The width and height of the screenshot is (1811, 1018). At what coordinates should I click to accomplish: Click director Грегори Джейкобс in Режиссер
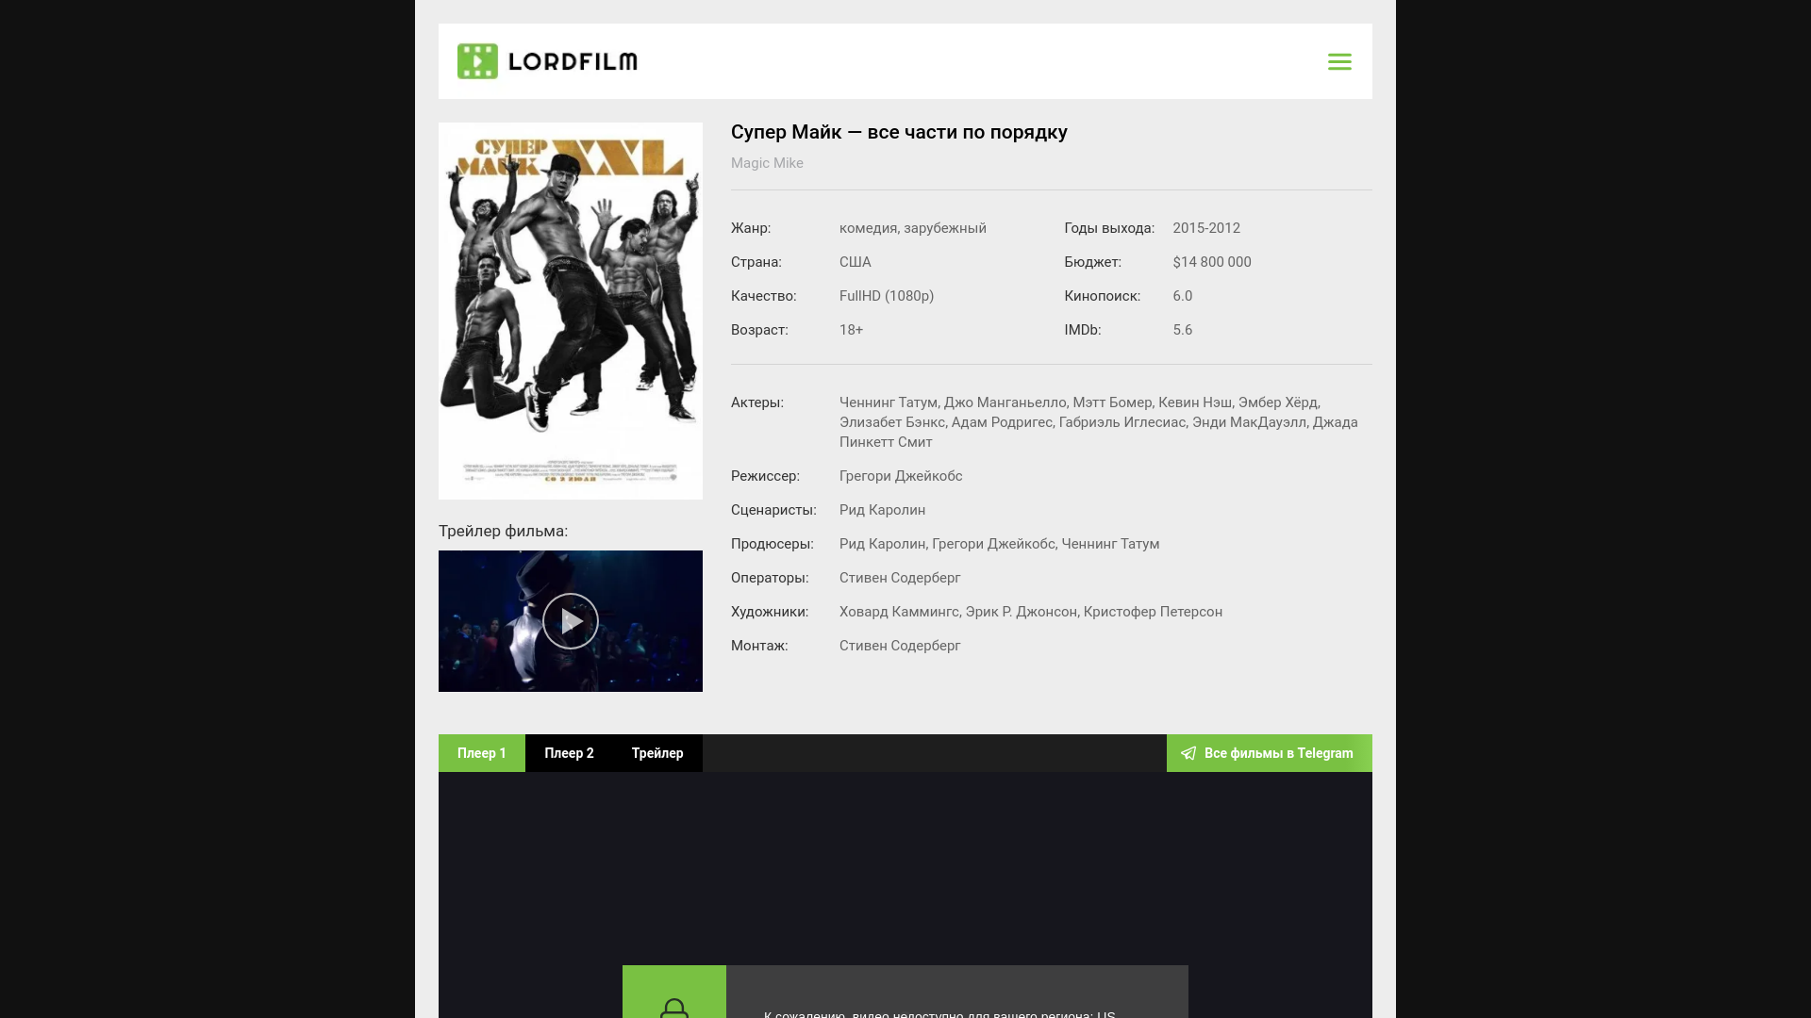point(901,476)
